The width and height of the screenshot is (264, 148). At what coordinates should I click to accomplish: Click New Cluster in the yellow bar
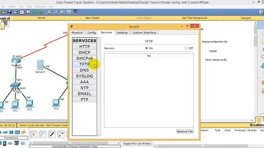coord(92,18)
